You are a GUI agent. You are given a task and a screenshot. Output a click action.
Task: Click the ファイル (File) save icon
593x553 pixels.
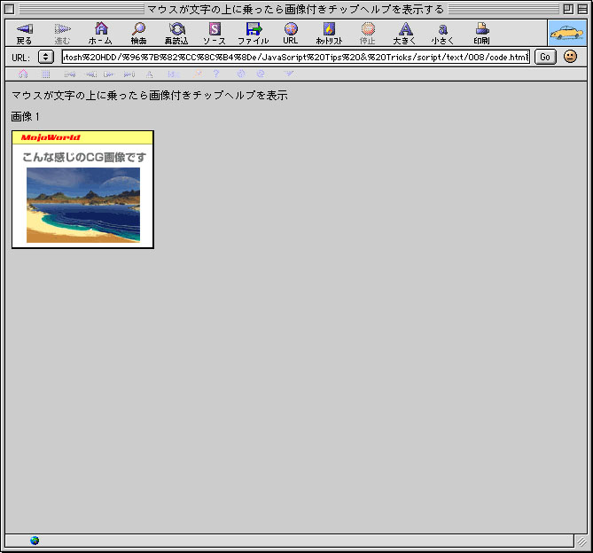pos(254,34)
